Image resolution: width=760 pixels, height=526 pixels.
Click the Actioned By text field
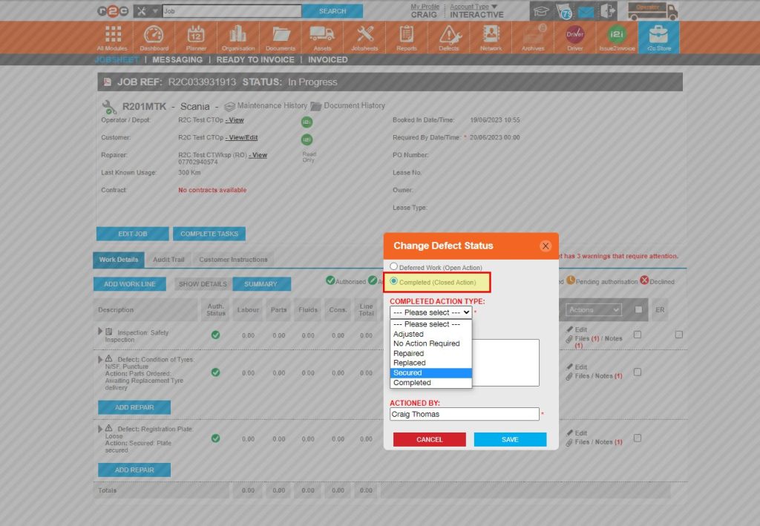click(464, 414)
